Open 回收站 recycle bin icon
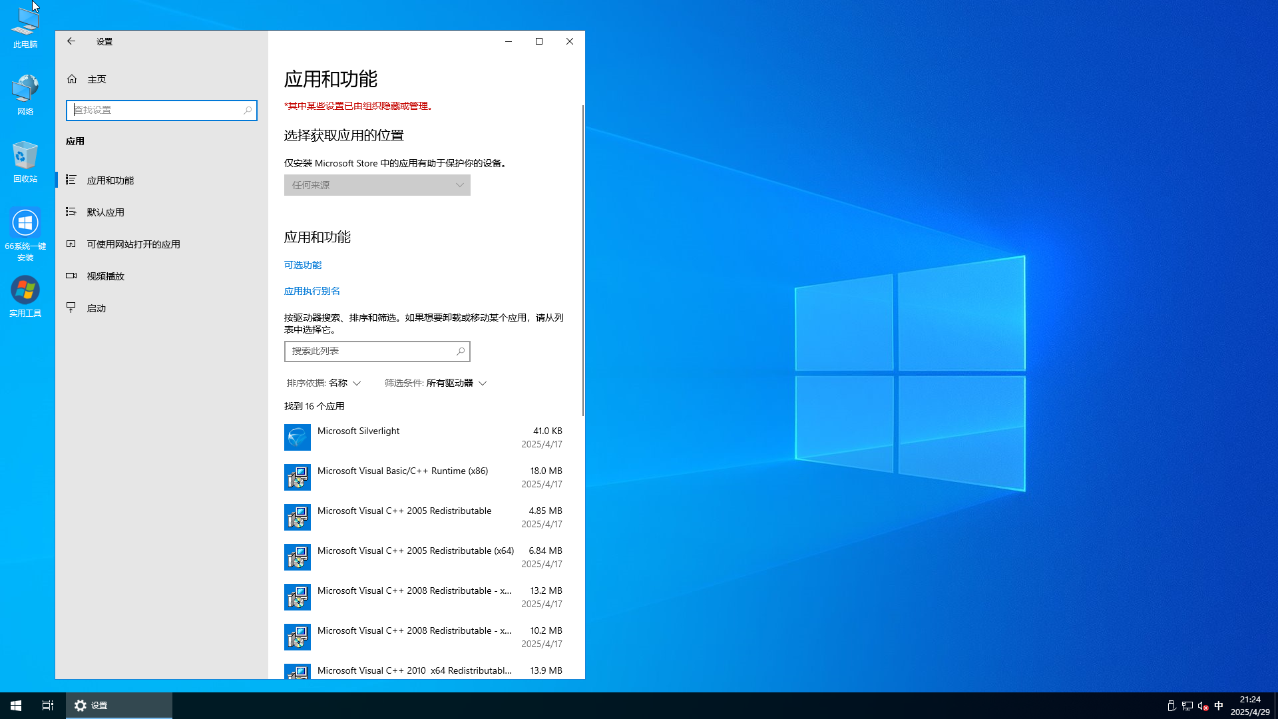The image size is (1278, 719). 25,162
